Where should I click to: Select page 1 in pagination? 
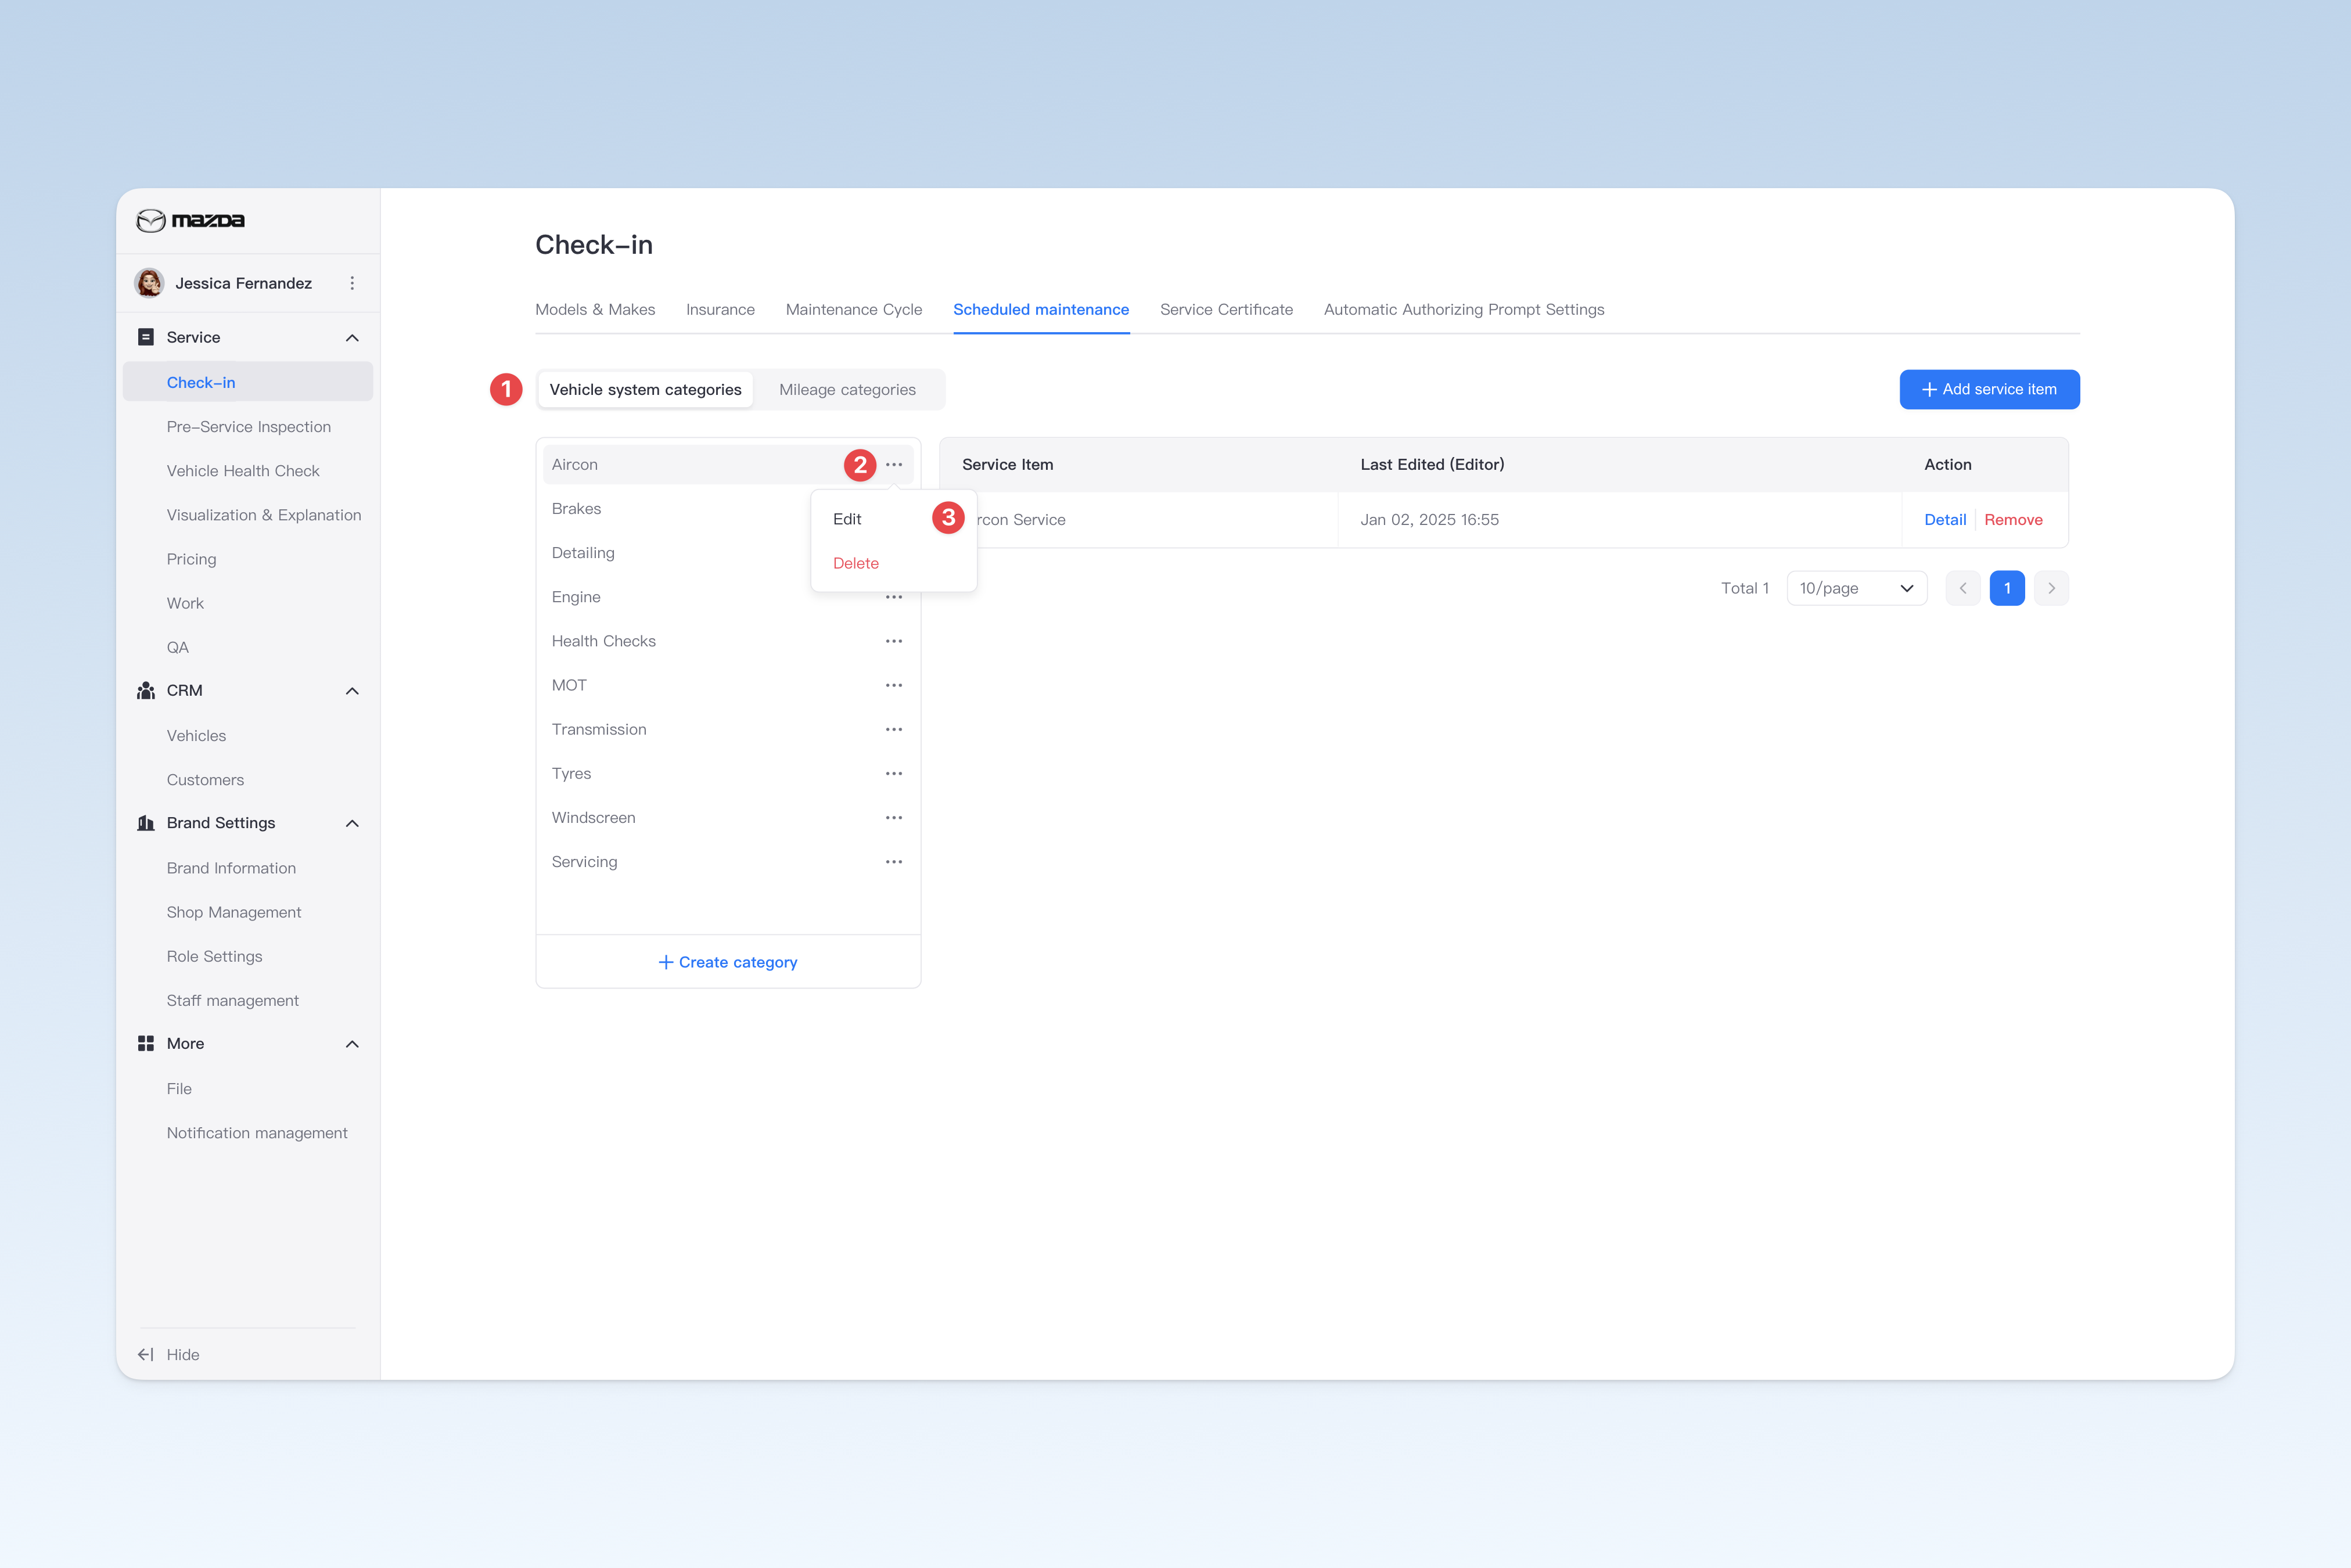pos(2007,588)
